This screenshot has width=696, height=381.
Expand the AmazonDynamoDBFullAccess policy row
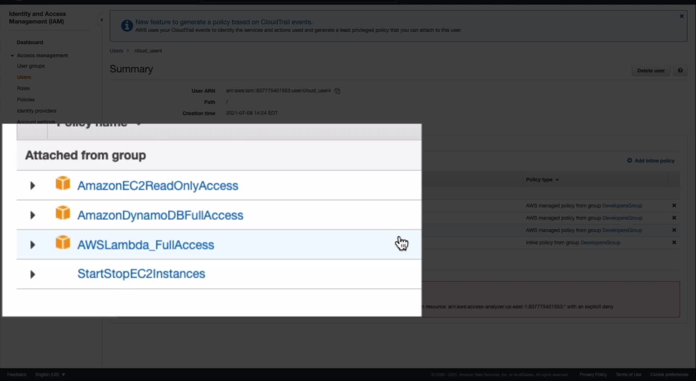click(x=33, y=215)
